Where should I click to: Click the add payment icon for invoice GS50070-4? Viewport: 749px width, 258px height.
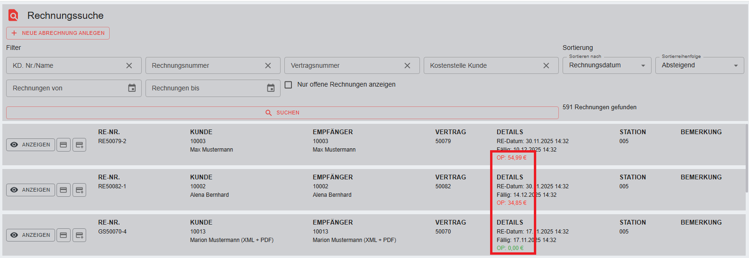pyautogui.click(x=80, y=235)
